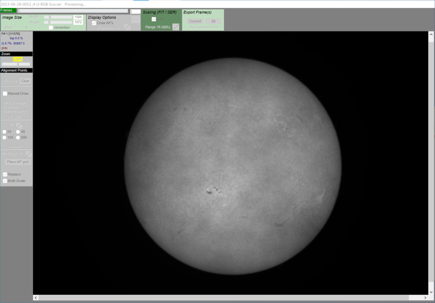Export the Current frame
Viewport: 435px width, 303px height.
(x=195, y=21)
